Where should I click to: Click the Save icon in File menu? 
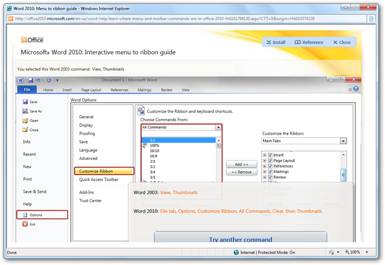point(25,102)
